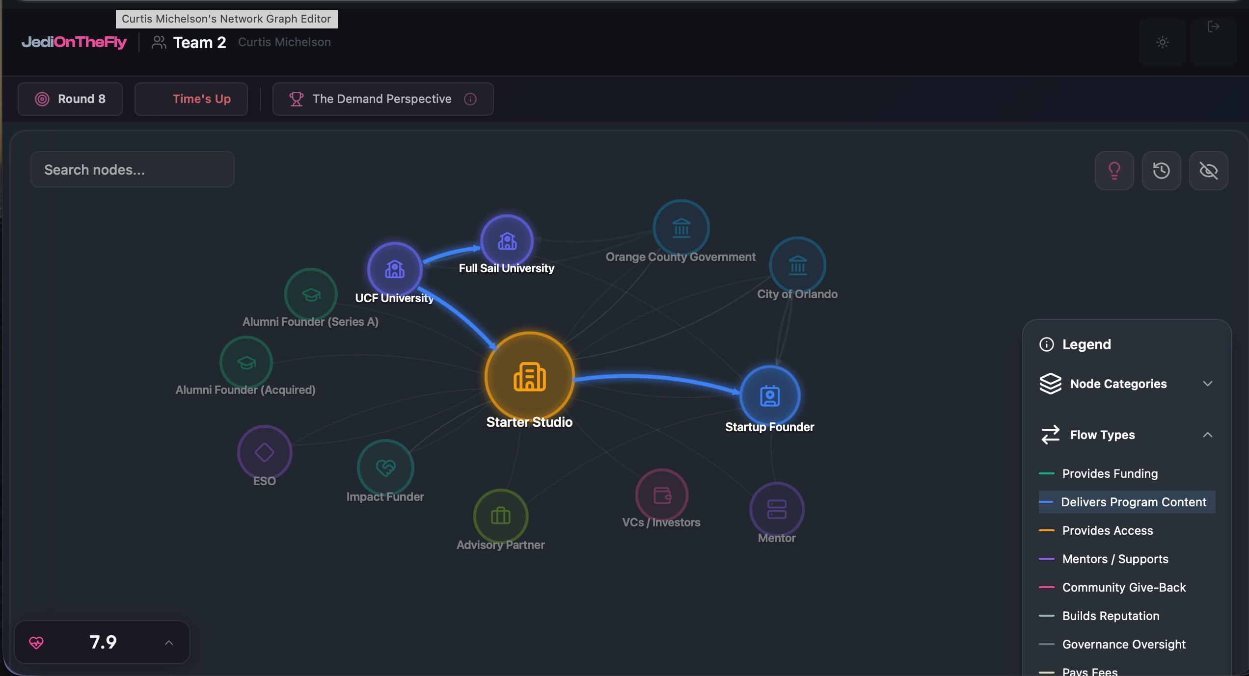Focus the Search nodes field

coord(133,169)
